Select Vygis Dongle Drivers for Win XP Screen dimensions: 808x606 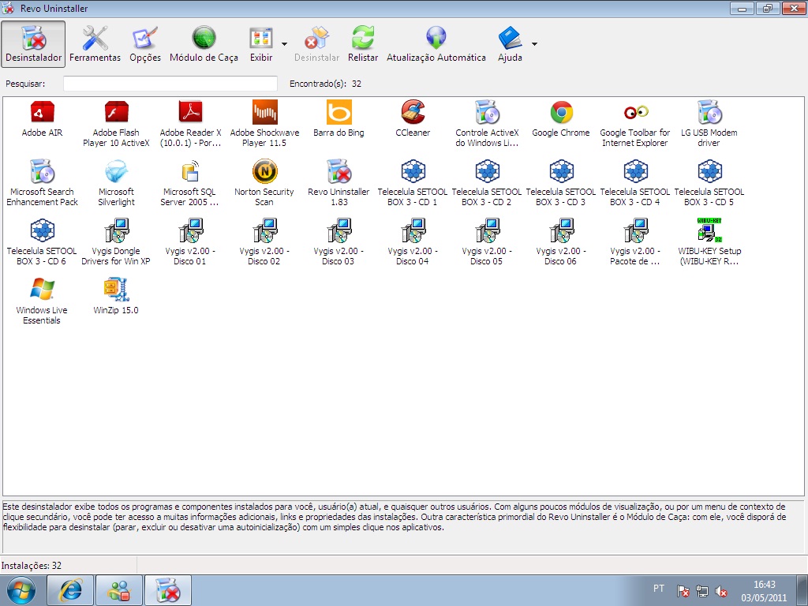[x=116, y=243]
